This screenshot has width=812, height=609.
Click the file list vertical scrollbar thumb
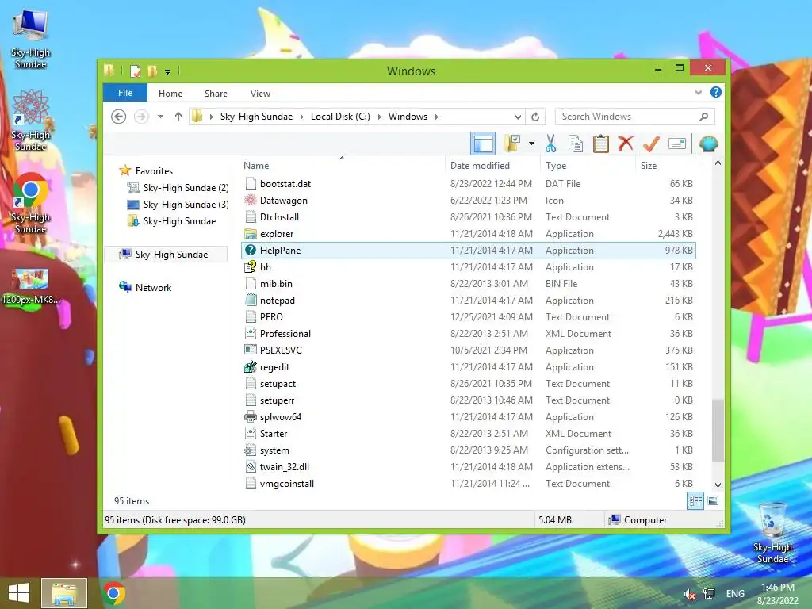(x=718, y=431)
